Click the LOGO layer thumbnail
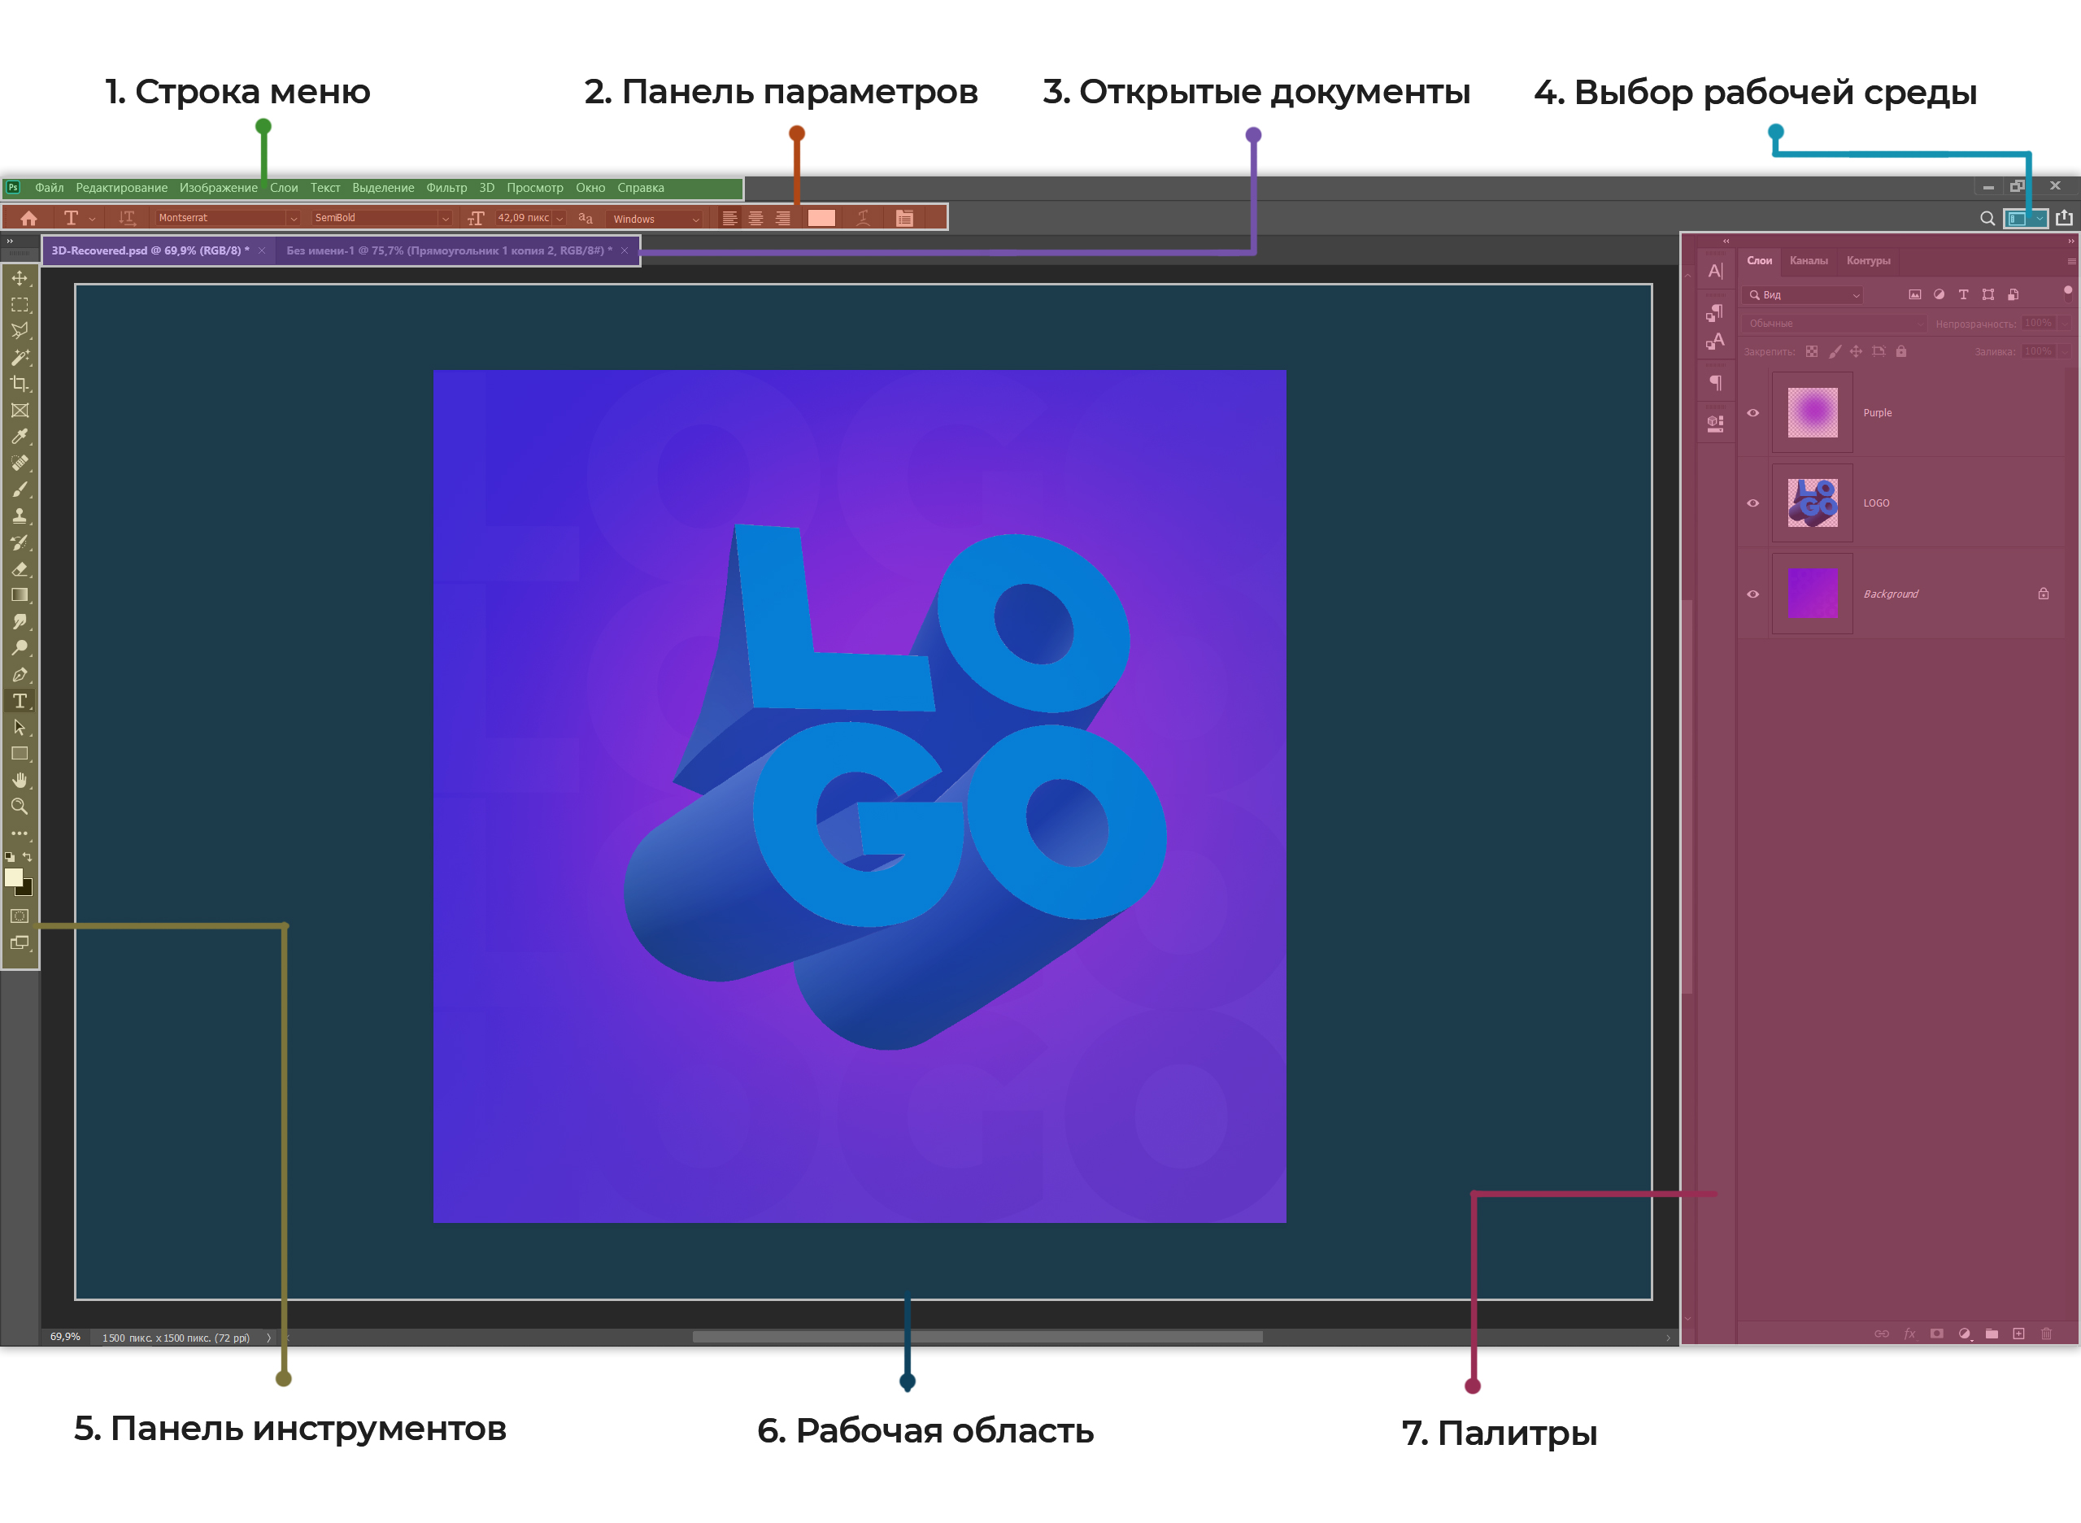 point(1812,503)
